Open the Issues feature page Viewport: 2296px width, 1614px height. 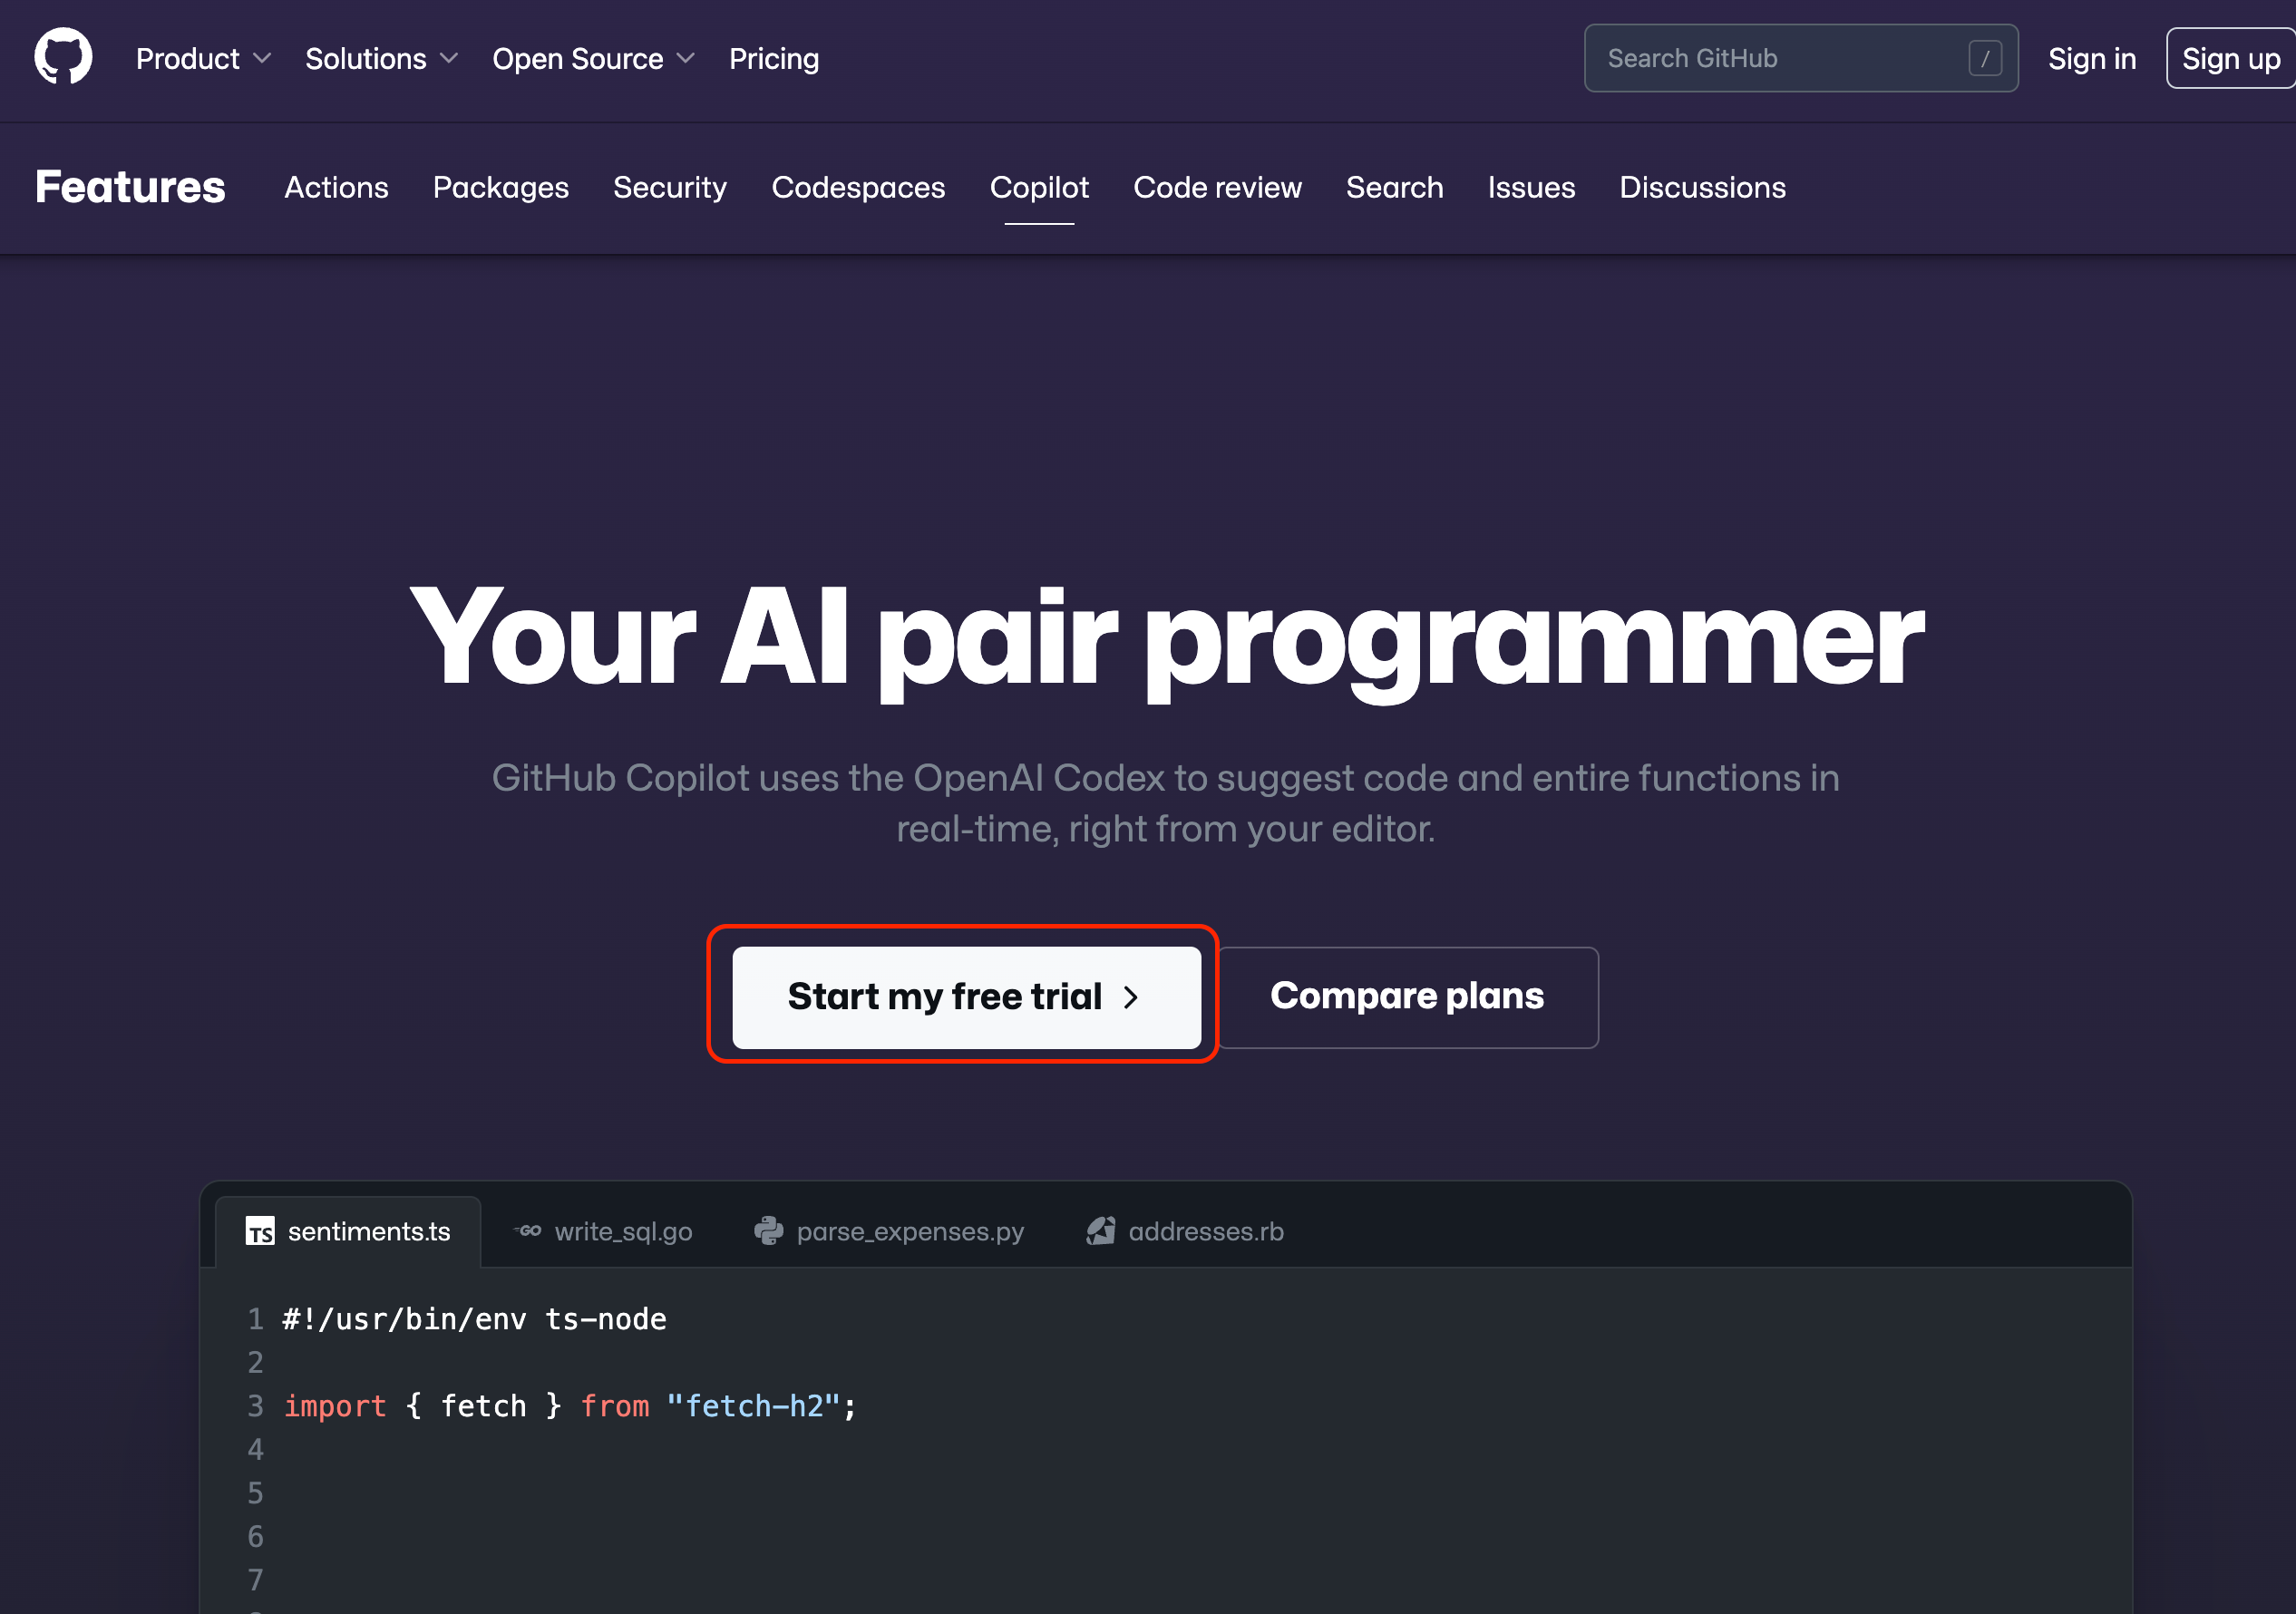click(1531, 187)
